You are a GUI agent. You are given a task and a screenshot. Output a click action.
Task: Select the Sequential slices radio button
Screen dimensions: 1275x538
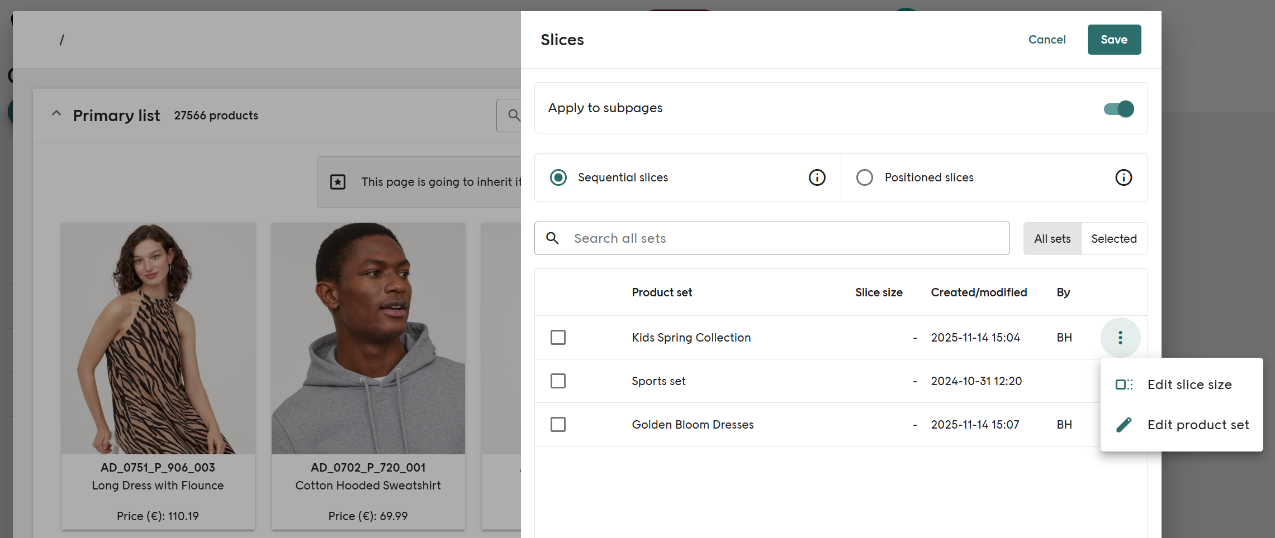tap(558, 177)
